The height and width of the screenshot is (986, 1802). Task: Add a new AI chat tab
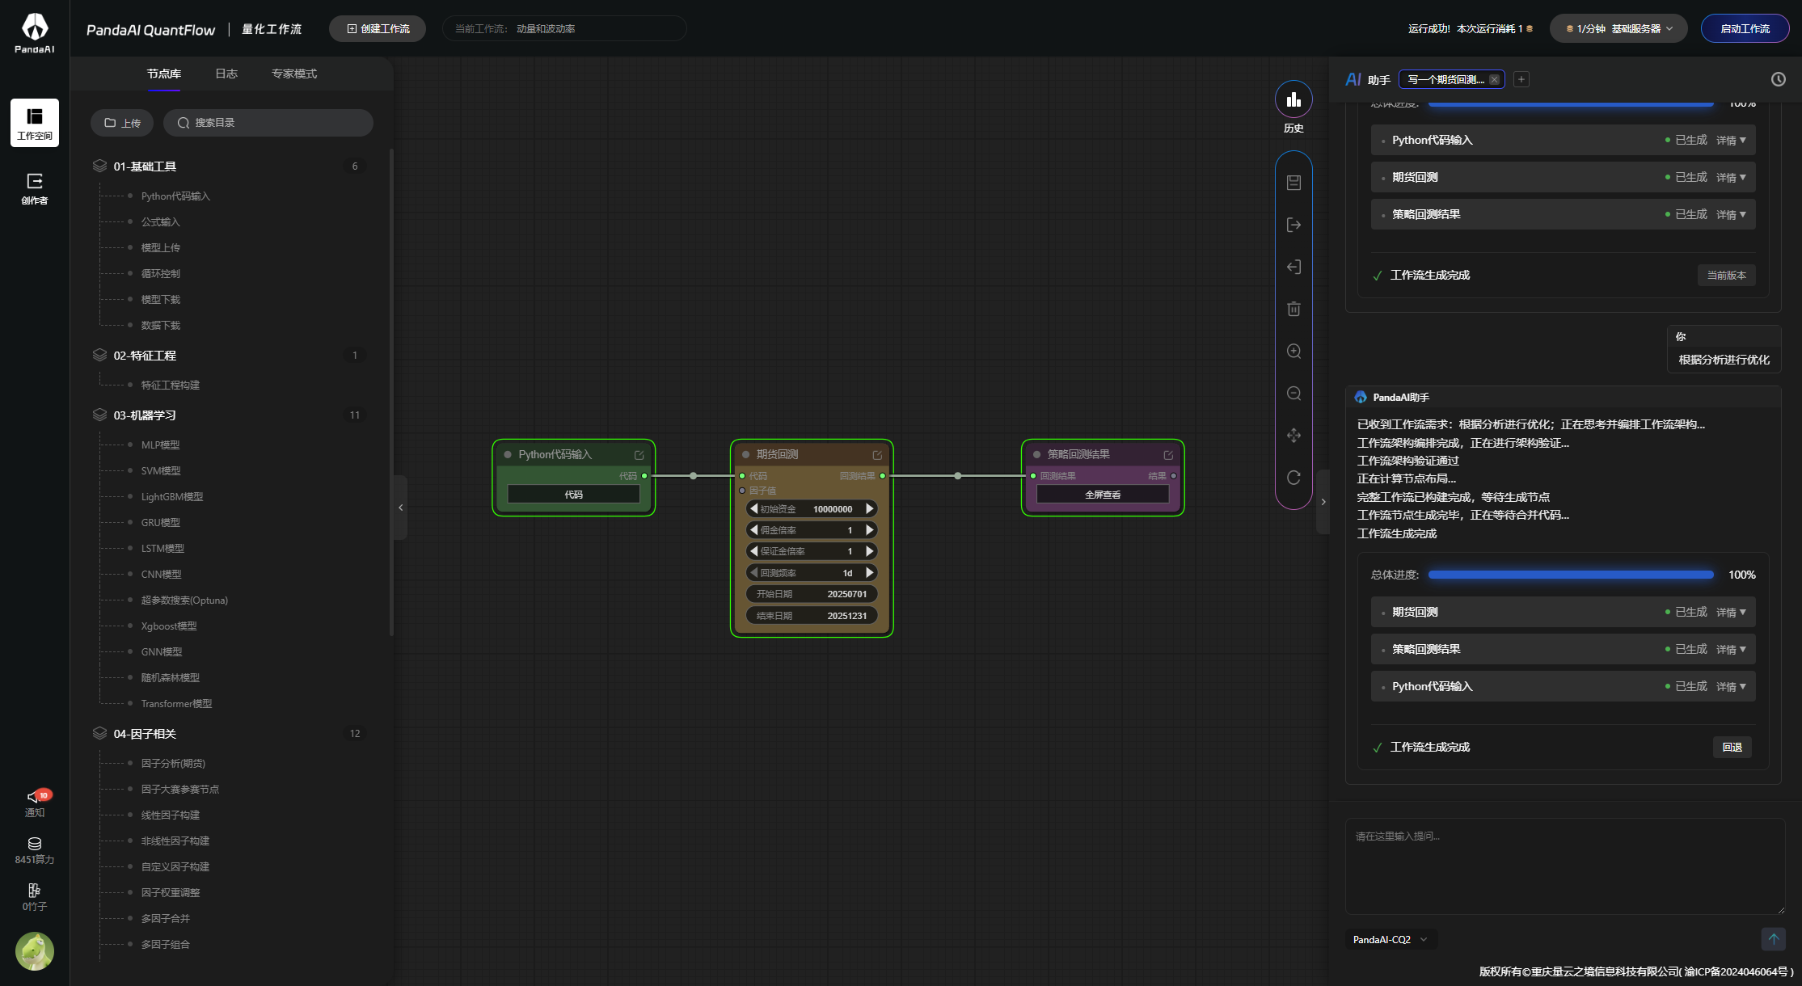point(1521,79)
